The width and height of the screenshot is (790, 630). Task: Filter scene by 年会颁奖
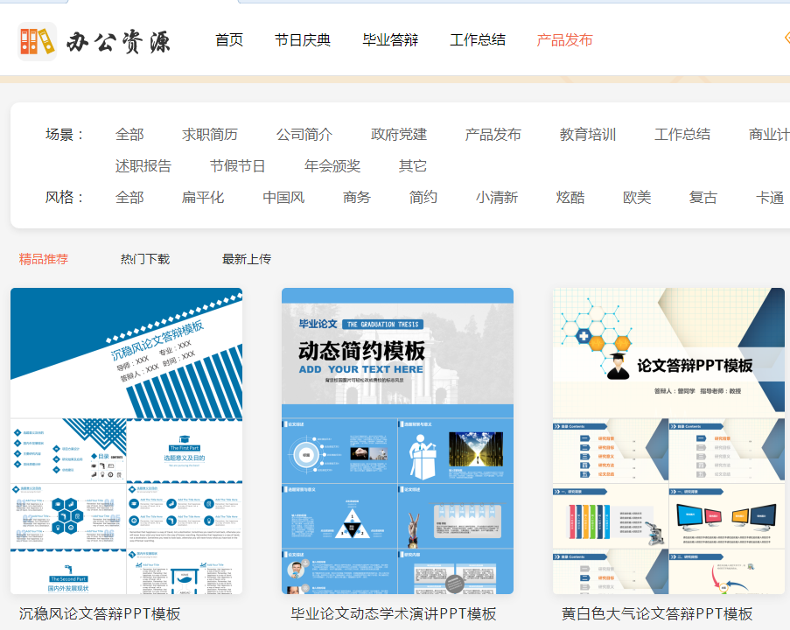click(x=332, y=166)
